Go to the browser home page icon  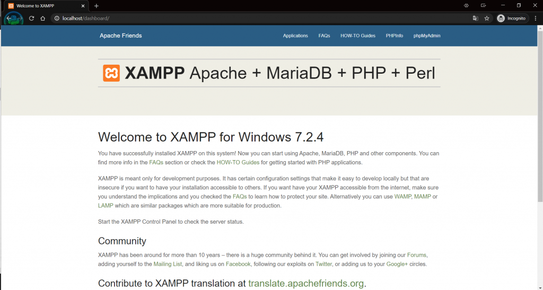click(42, 19)
